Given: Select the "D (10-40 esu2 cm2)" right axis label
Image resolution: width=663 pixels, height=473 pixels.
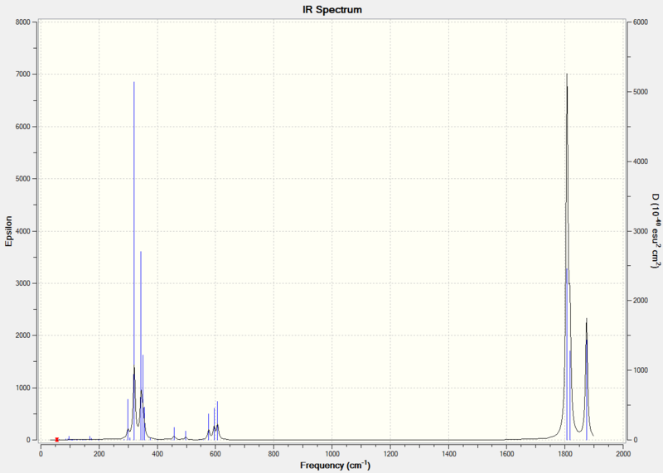Looking at the screenshot, I should [x=656, y=231].
